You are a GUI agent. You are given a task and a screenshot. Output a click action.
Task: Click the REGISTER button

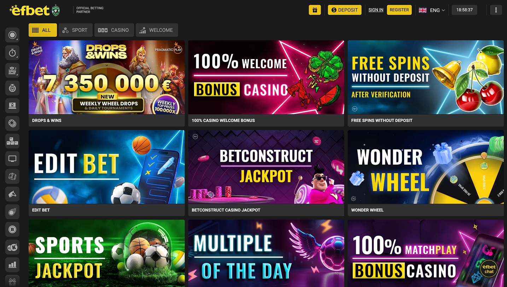pos(399,10)
